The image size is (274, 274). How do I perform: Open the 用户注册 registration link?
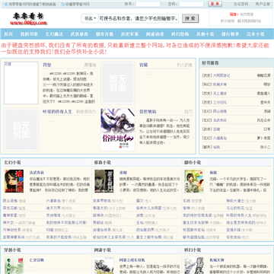coord(263,5)
